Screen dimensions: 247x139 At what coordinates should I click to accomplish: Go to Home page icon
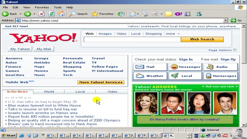click(x=61, y=14)
